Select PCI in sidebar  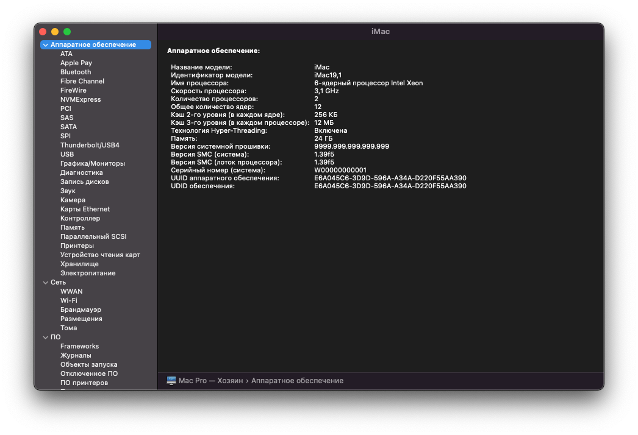point(65,108)
